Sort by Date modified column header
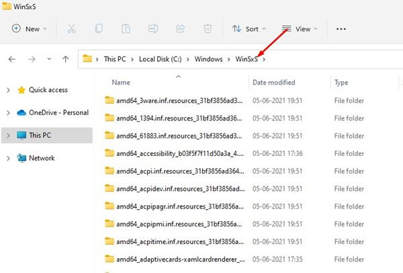 [274, 82]
